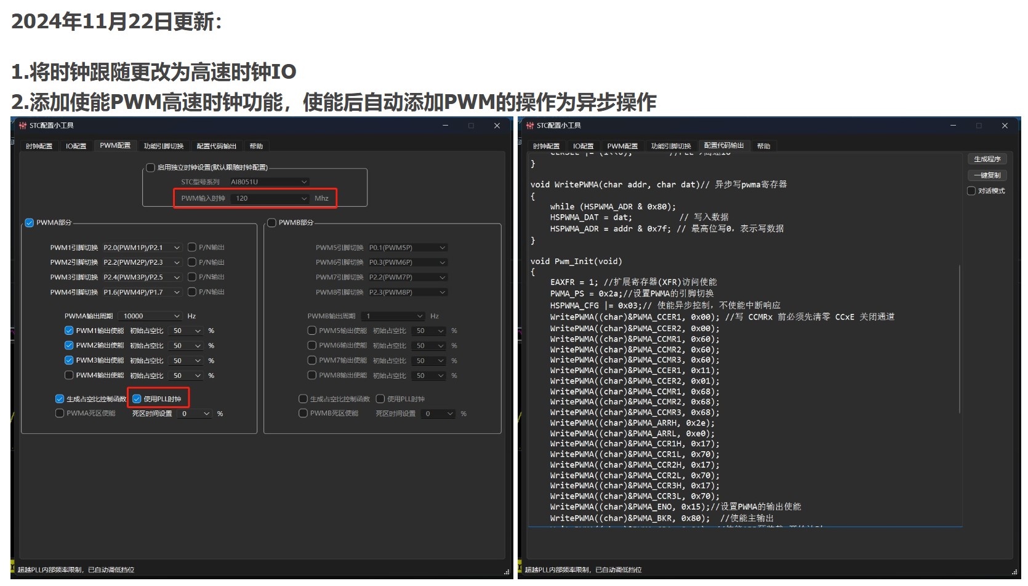Screen dimensions: 1028x586
Task: Switch to 时钟配置 tab in left window
Action: point(39,146)
